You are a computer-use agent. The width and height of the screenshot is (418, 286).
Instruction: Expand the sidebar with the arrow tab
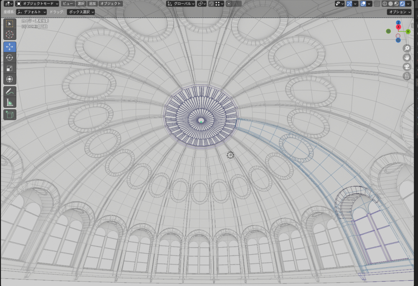[x=412, y=25]
